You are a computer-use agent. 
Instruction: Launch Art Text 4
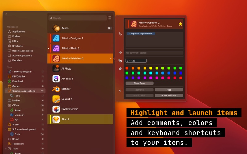coord(80,79)
